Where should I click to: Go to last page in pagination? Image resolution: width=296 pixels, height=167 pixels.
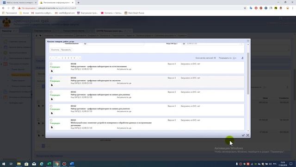click(80, 58)
